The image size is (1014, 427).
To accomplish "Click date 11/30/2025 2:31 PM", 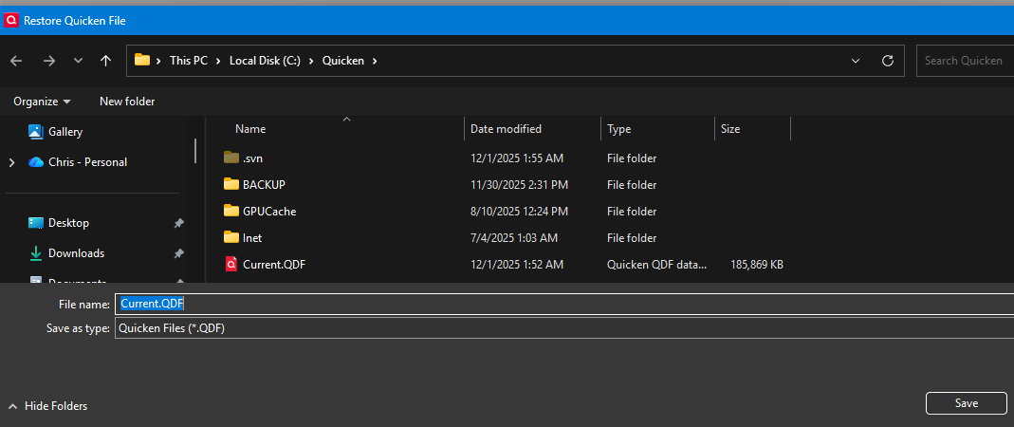I will (x=519, y=184).
